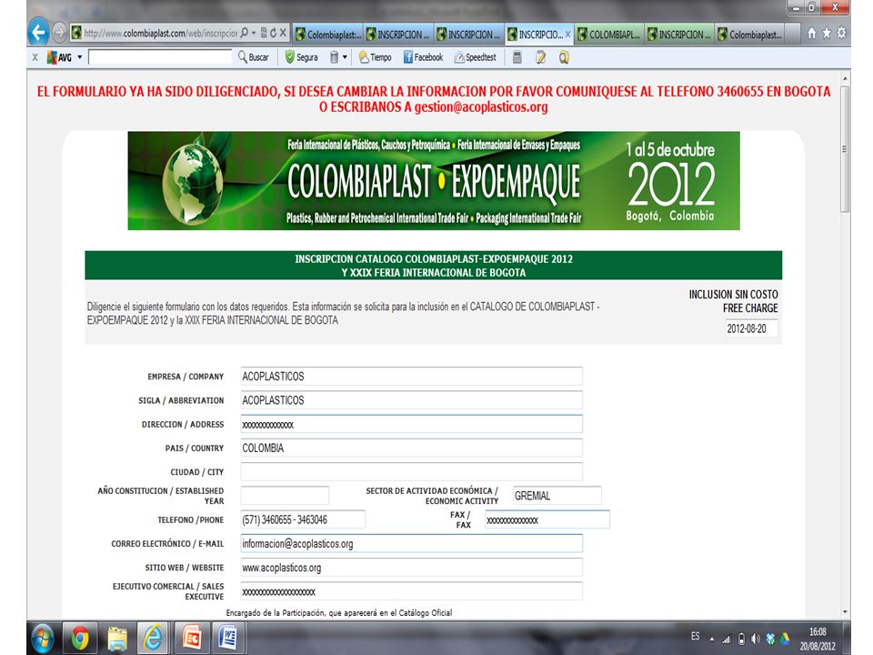This screenshot has width=873, height=655.
Task: Switch to the third tab, titled INSCRIPCION
Action: coord(468,34)
